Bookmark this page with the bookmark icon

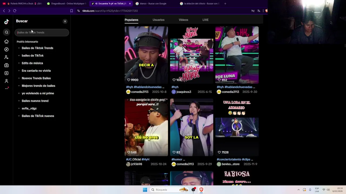pos(71,11)
